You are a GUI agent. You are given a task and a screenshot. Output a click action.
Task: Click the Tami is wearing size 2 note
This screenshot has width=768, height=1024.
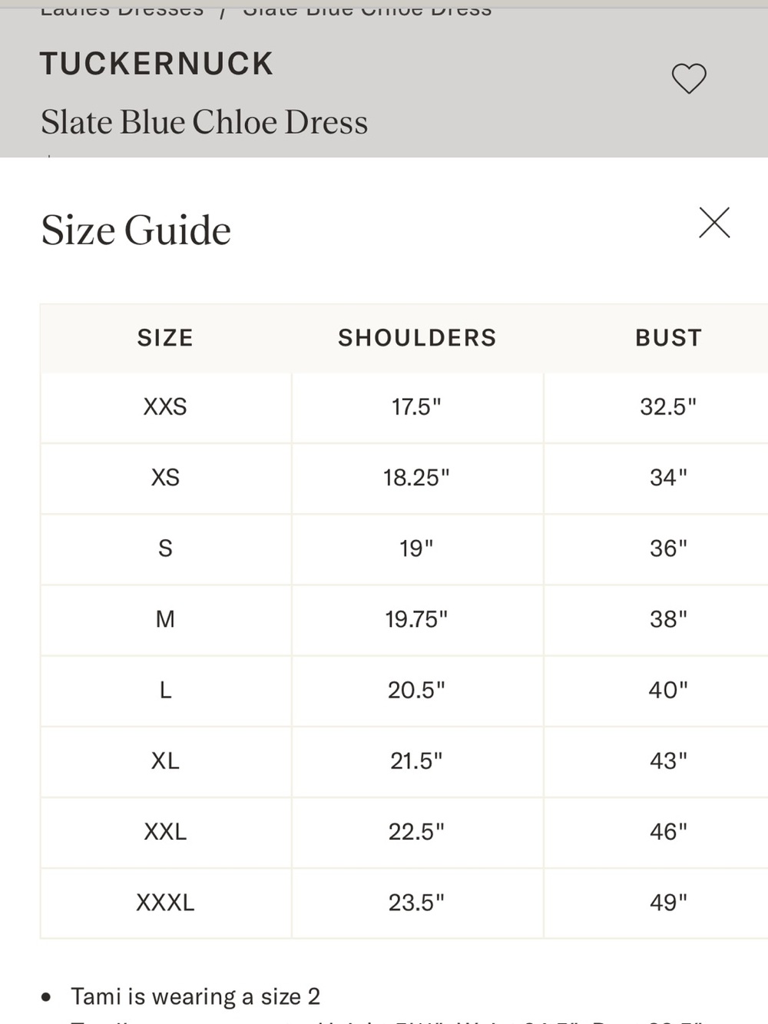(x=195, y=996)
